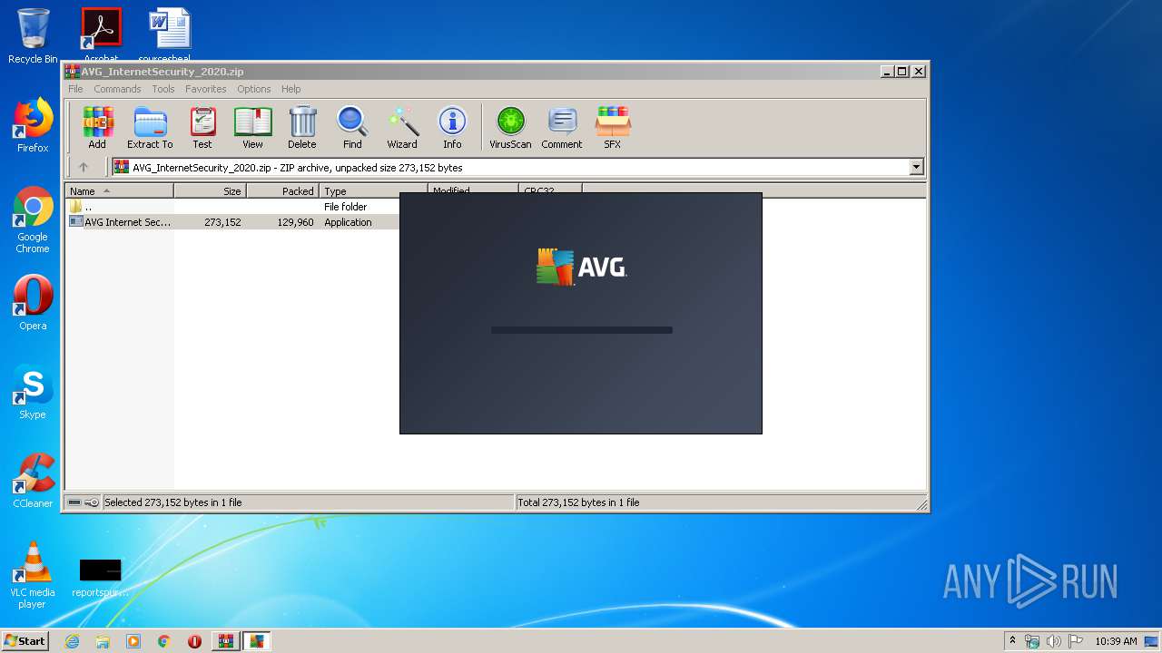Click the network tray icon
The height and width of the screenshot is (653, 1162).
pyautogui.click(x=1032, y=641)
